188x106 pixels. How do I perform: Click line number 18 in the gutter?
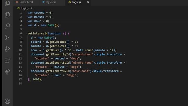20,83
